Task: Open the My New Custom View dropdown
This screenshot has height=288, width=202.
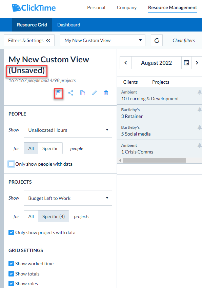Action: pyautogui.click(x=103, y=40)
